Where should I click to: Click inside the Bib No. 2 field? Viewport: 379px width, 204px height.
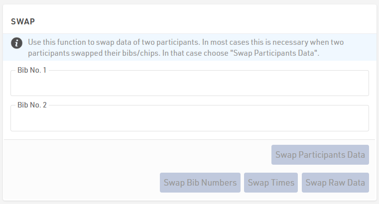[x=189, y=118]
